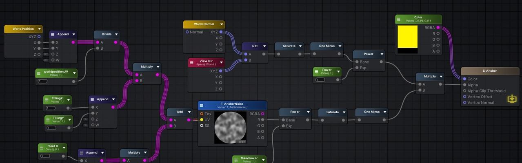
Task: Expand the dropdown on the Multiply node feeding S_Anchor
Action: (x=441, y=76)
